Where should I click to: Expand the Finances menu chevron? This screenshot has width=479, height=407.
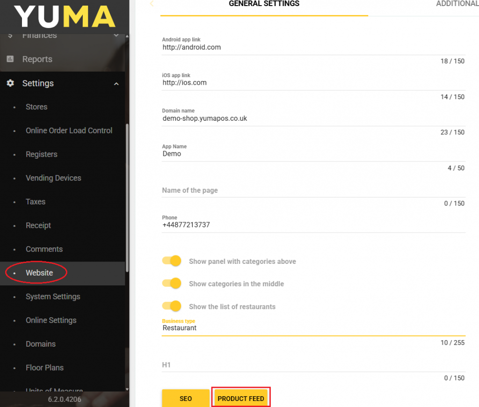click(x=116, y=35)
